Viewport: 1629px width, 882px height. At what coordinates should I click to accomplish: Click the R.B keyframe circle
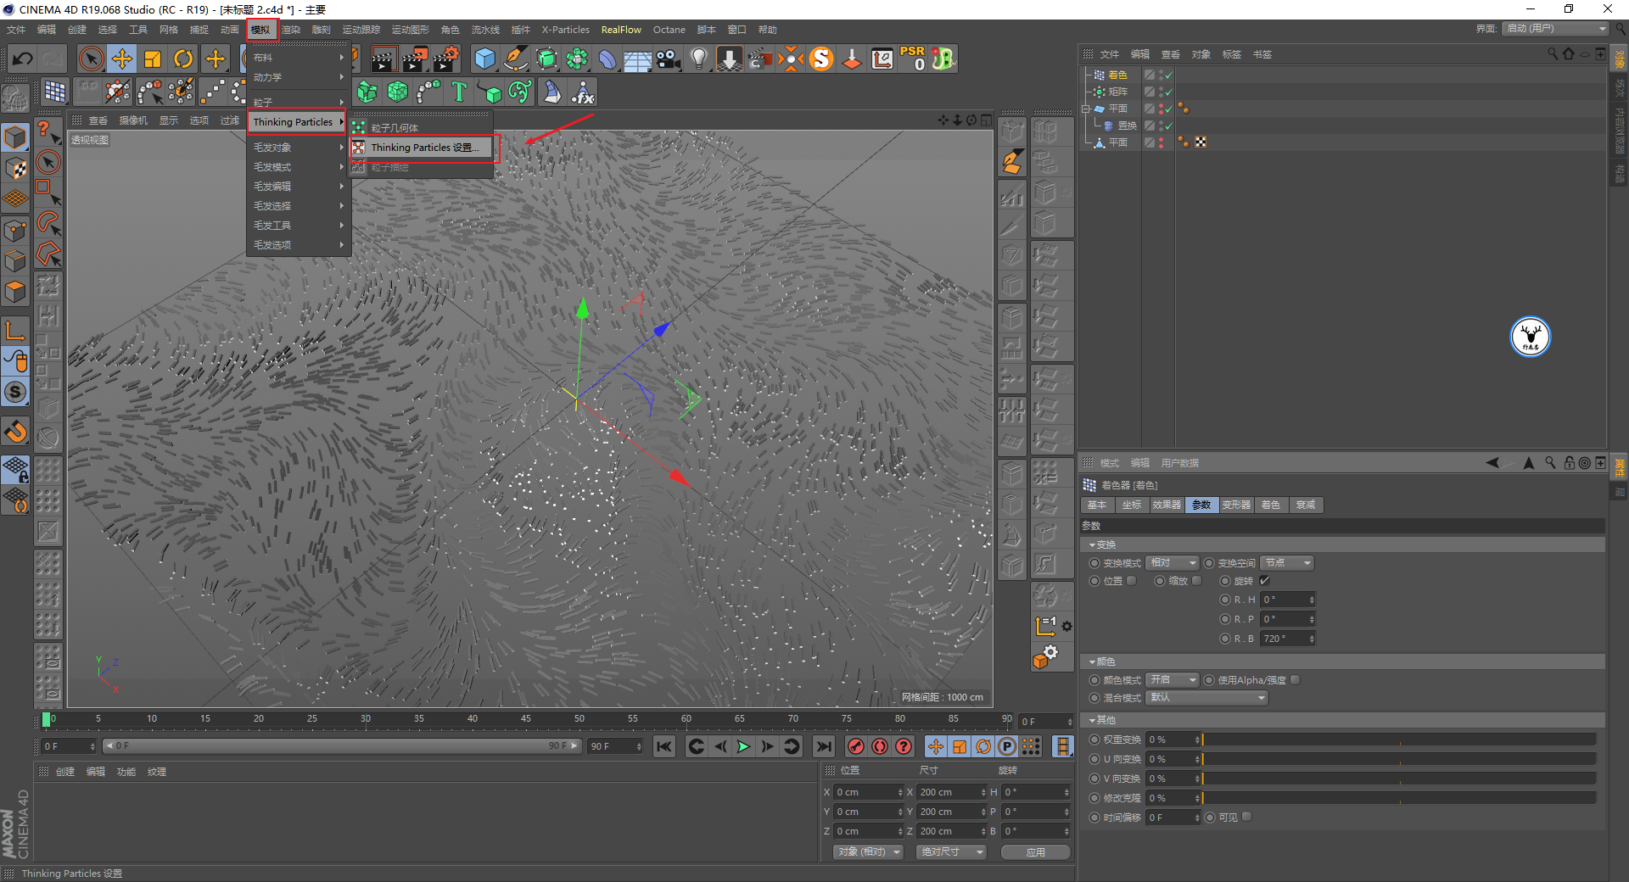[1224, 639]
